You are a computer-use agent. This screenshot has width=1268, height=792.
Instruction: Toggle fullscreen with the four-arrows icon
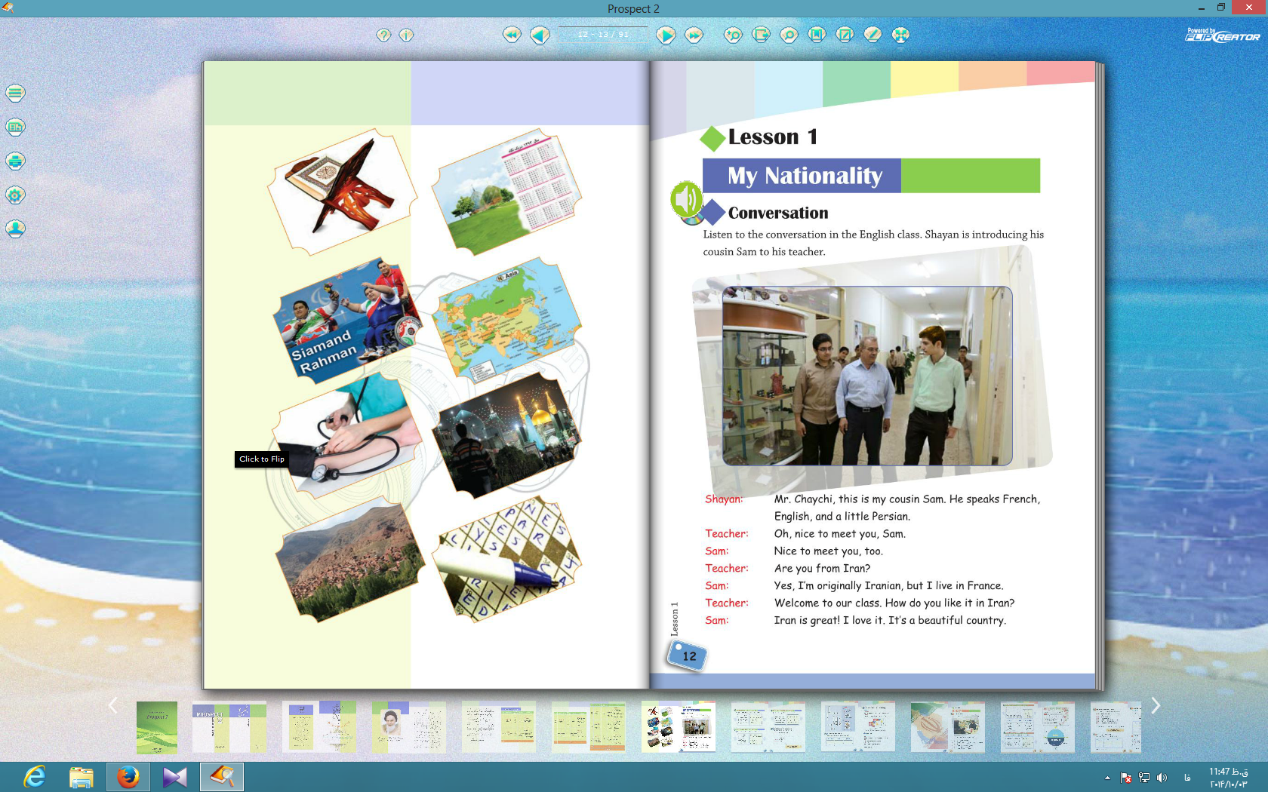900,35
